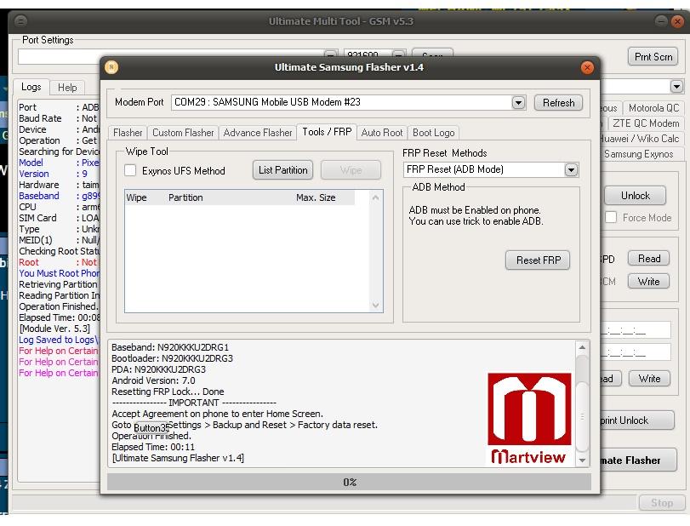Click the Martview logo image
The height and width of the screenshot is (526, 690).
[529, 419]
